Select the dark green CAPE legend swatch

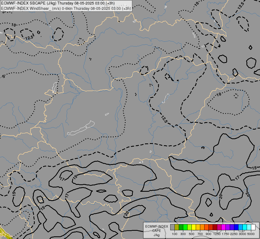pyautogui.click(x=181, y=227)
